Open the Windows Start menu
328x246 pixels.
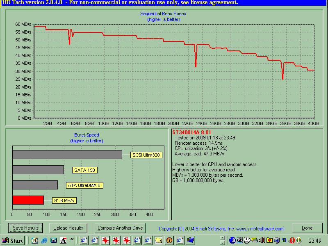13,241
